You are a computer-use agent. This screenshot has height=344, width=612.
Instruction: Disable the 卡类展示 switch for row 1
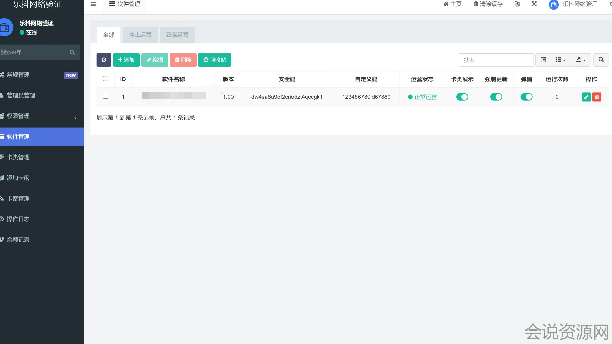pyautogui.click(x=462, y=97)
